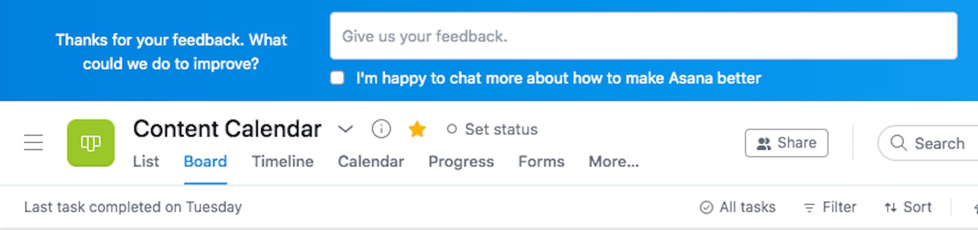Screen dimensions: 978x230
Task: Switch to the Timeline tab
Action: coord(283,161)
